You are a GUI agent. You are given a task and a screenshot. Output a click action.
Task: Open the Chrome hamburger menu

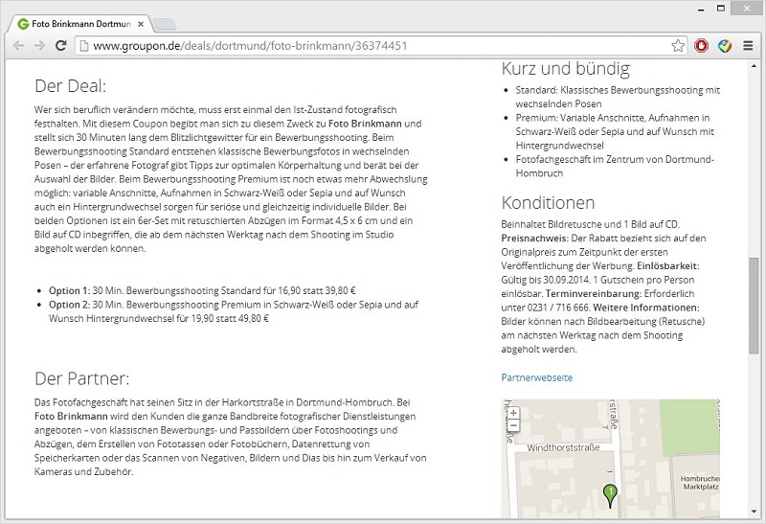pyautogui.click(x=748, y=46)
